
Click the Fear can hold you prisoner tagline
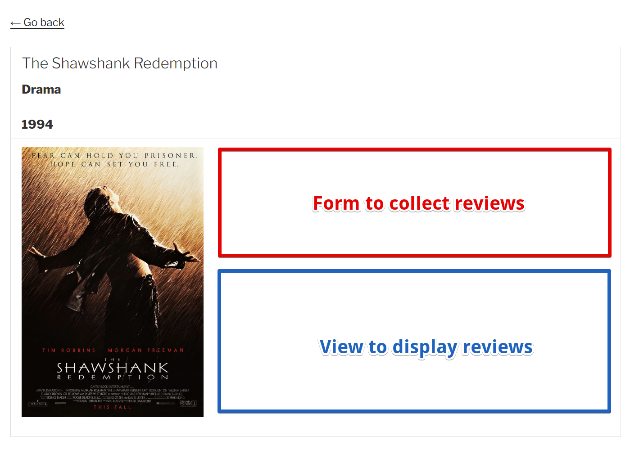114,156
